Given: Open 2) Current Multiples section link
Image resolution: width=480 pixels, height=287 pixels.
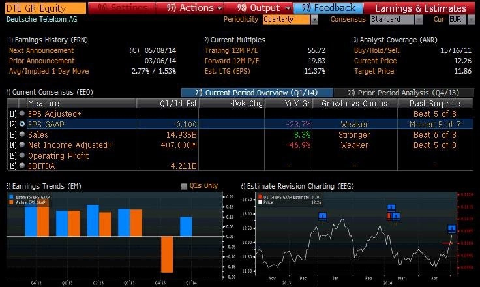Looking at the screenshot, I should coord(235,40).
